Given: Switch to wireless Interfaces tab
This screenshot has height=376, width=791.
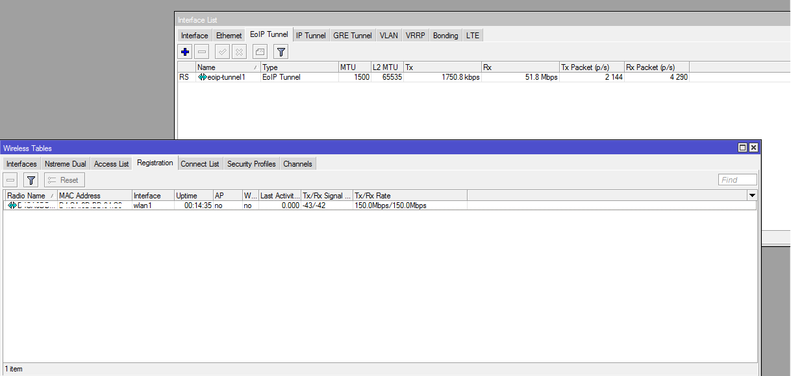Looking at the screenshot, I should [x=21, y=164].
